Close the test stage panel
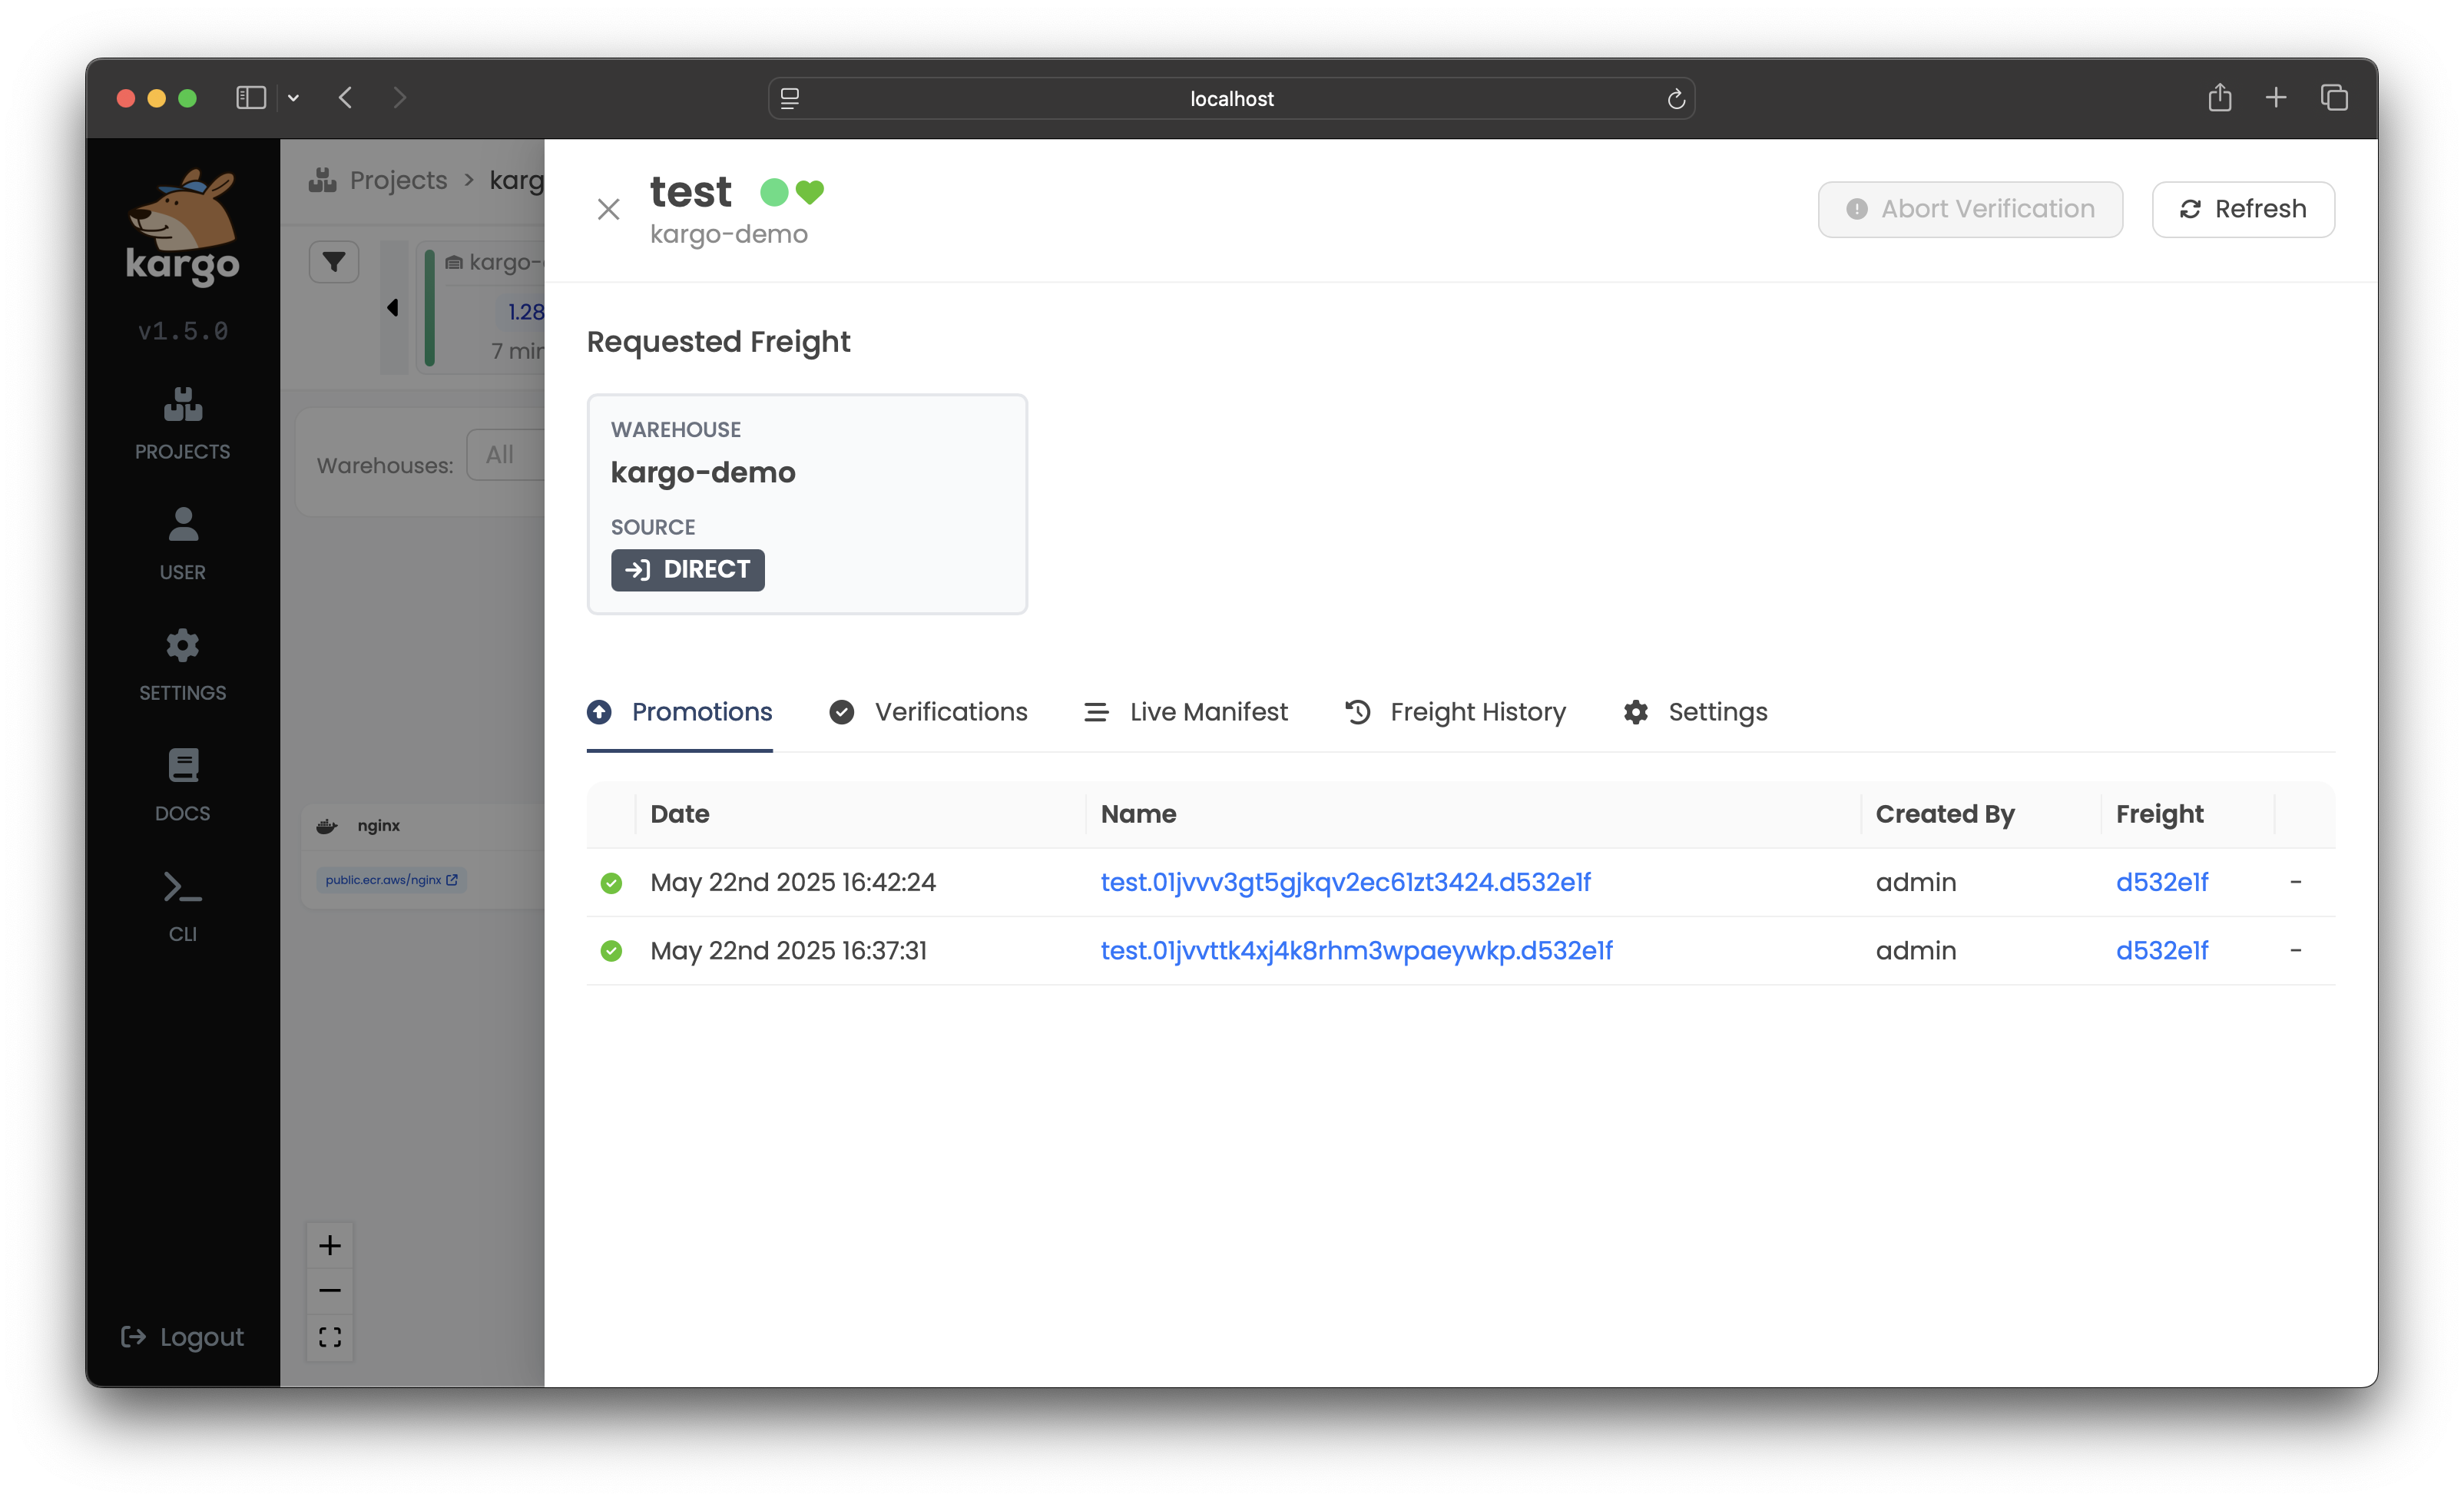 point(608,209)
